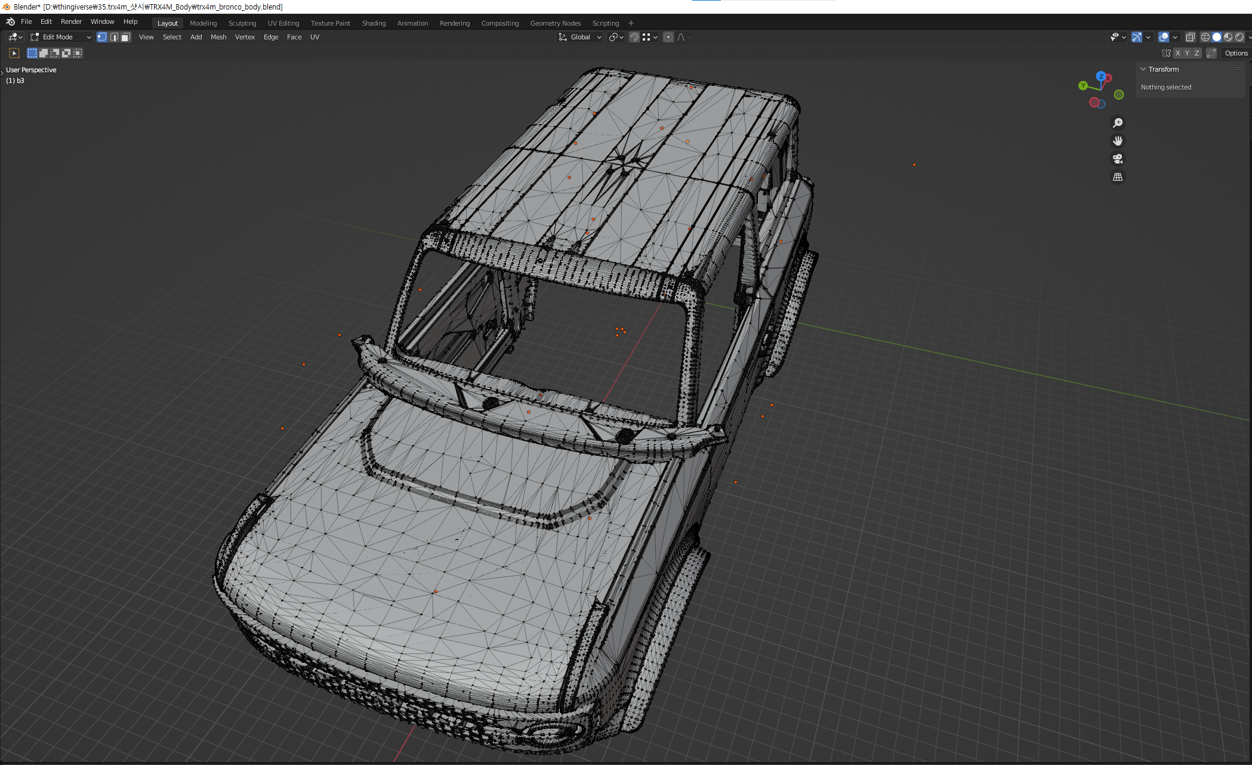Viewport: 1252px width, 765px height.
Task: Switch to edge select mode
Action: 114,37
